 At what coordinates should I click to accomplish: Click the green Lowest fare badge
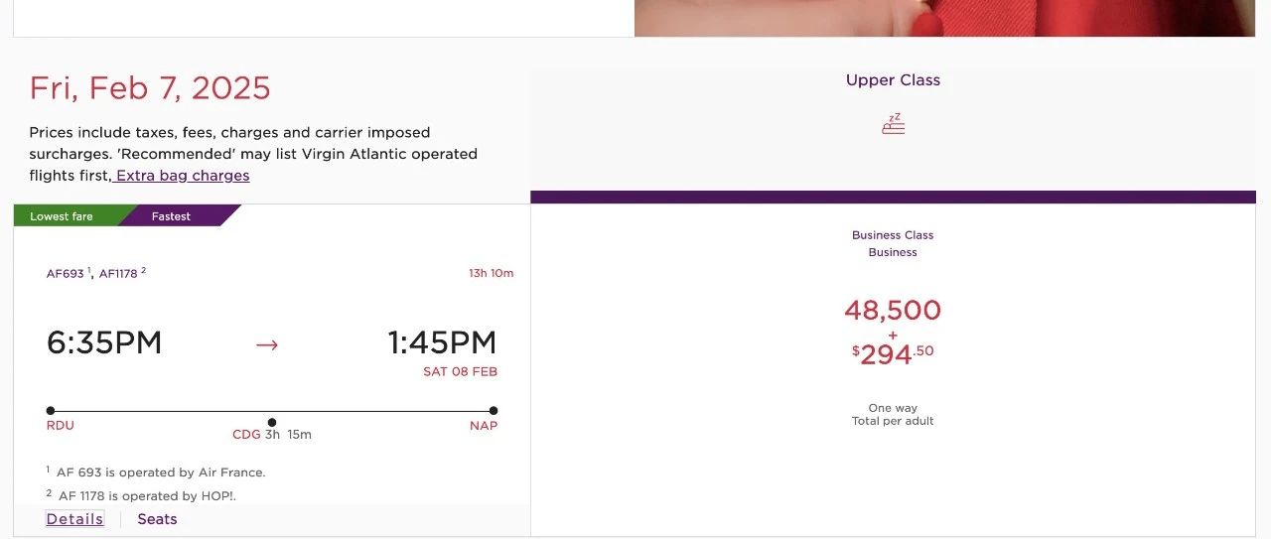62,216
